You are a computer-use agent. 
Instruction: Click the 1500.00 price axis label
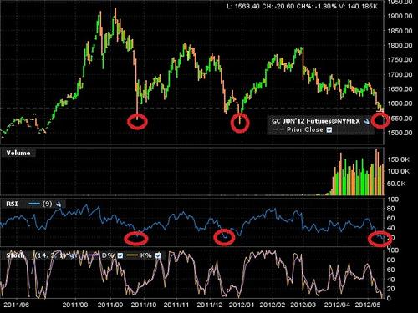coord(400,133)
